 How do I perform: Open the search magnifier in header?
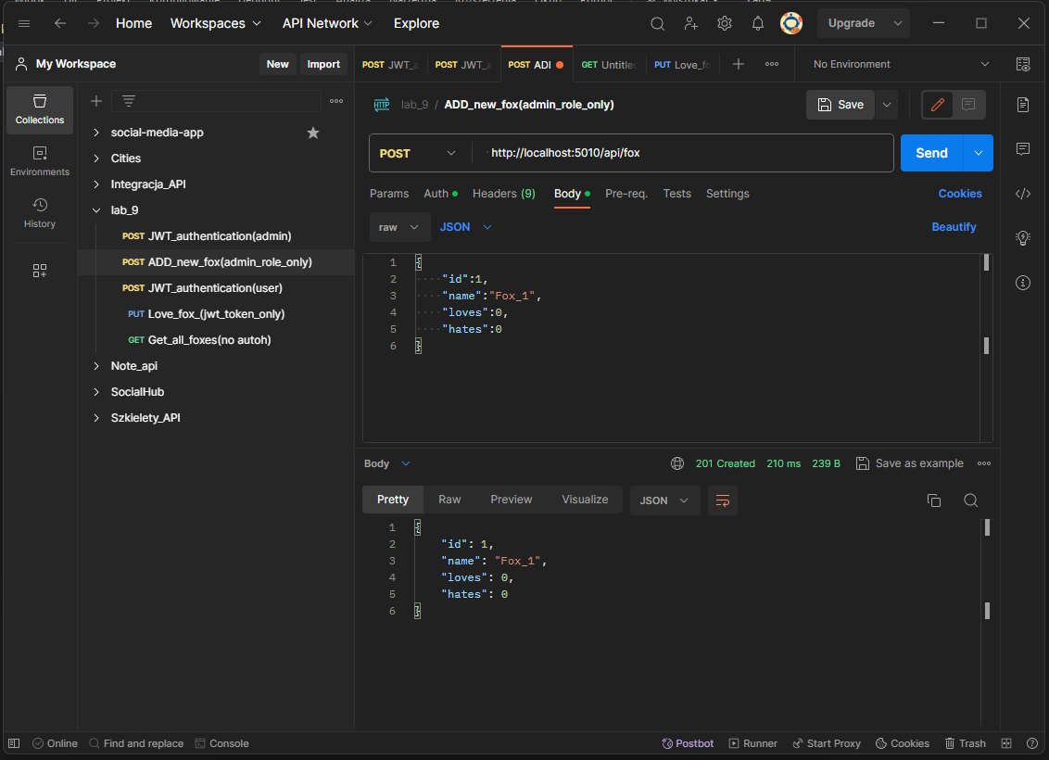(658, 23)
